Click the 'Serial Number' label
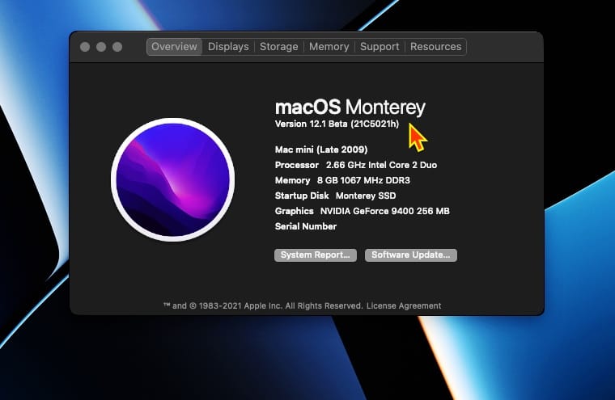Screen dimensions: 615x400 tap(306, 226)
